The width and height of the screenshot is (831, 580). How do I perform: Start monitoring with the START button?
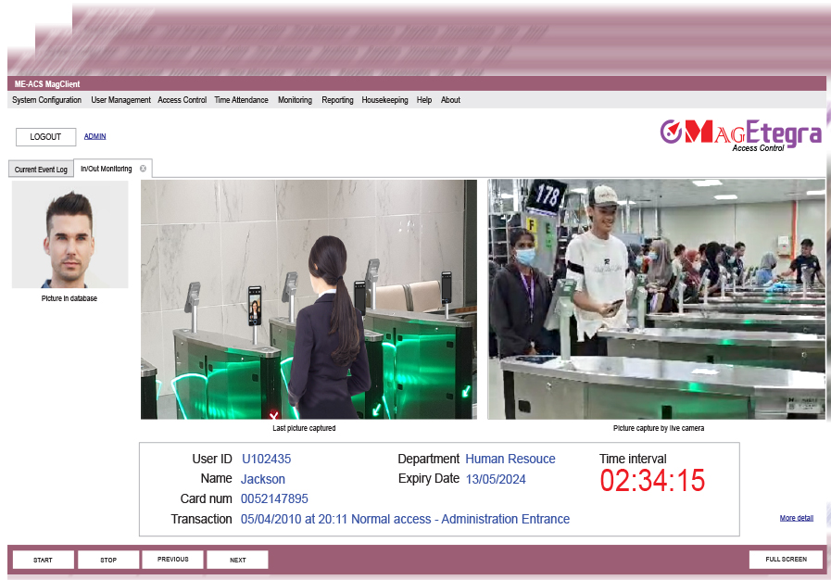tap(43, 560)
